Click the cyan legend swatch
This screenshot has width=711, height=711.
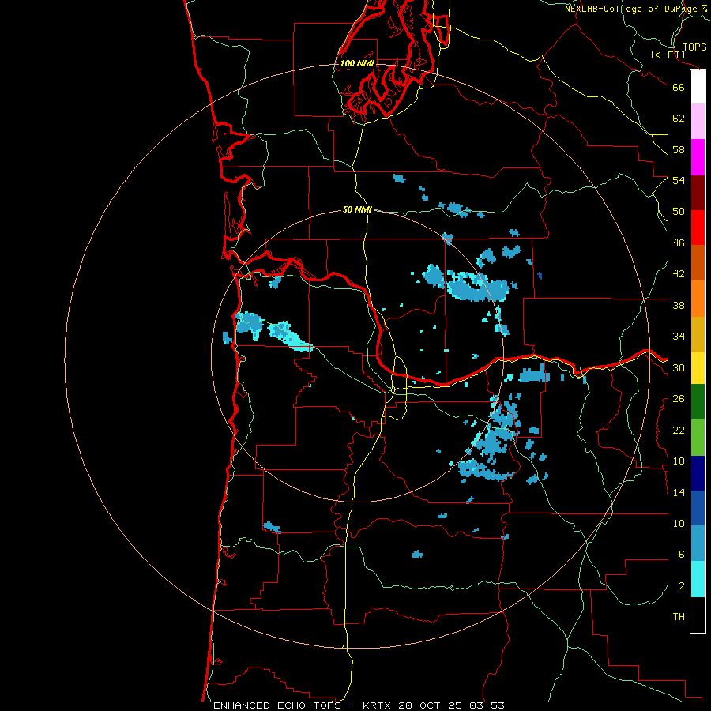698,579
